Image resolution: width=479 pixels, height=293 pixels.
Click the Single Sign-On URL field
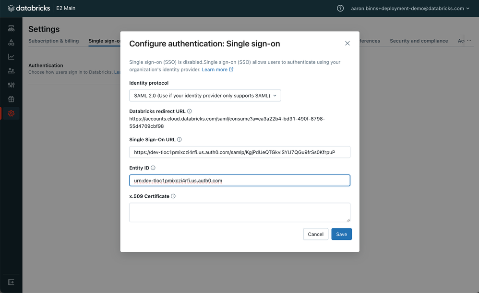tap(239, 152)
